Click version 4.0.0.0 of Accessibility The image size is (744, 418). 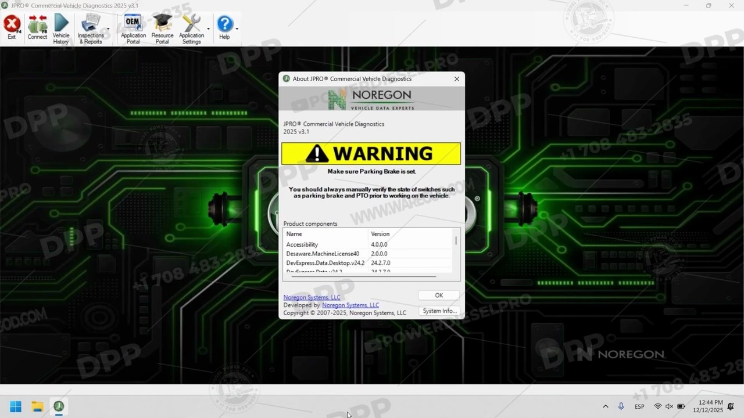[x=379, y=244]
